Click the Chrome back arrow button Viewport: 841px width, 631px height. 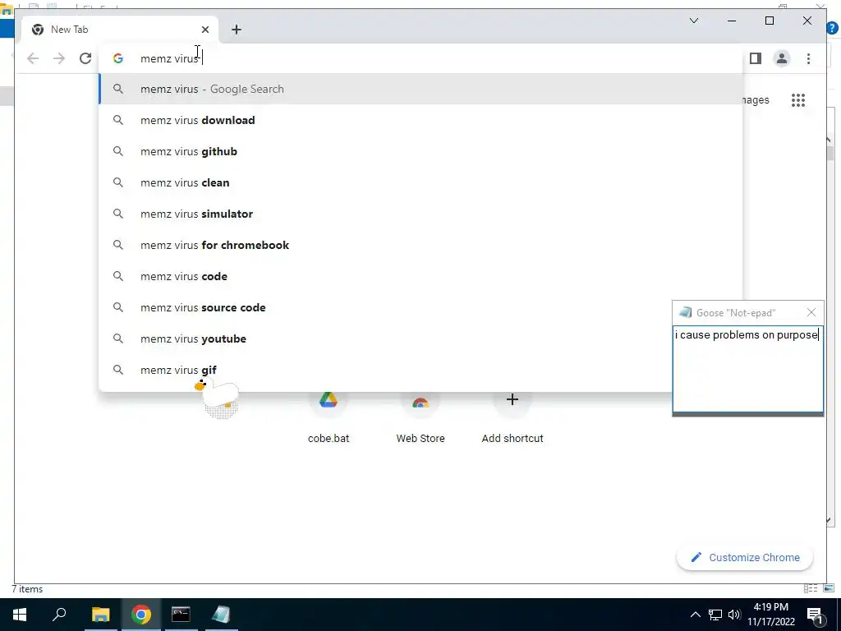(33, 58)
